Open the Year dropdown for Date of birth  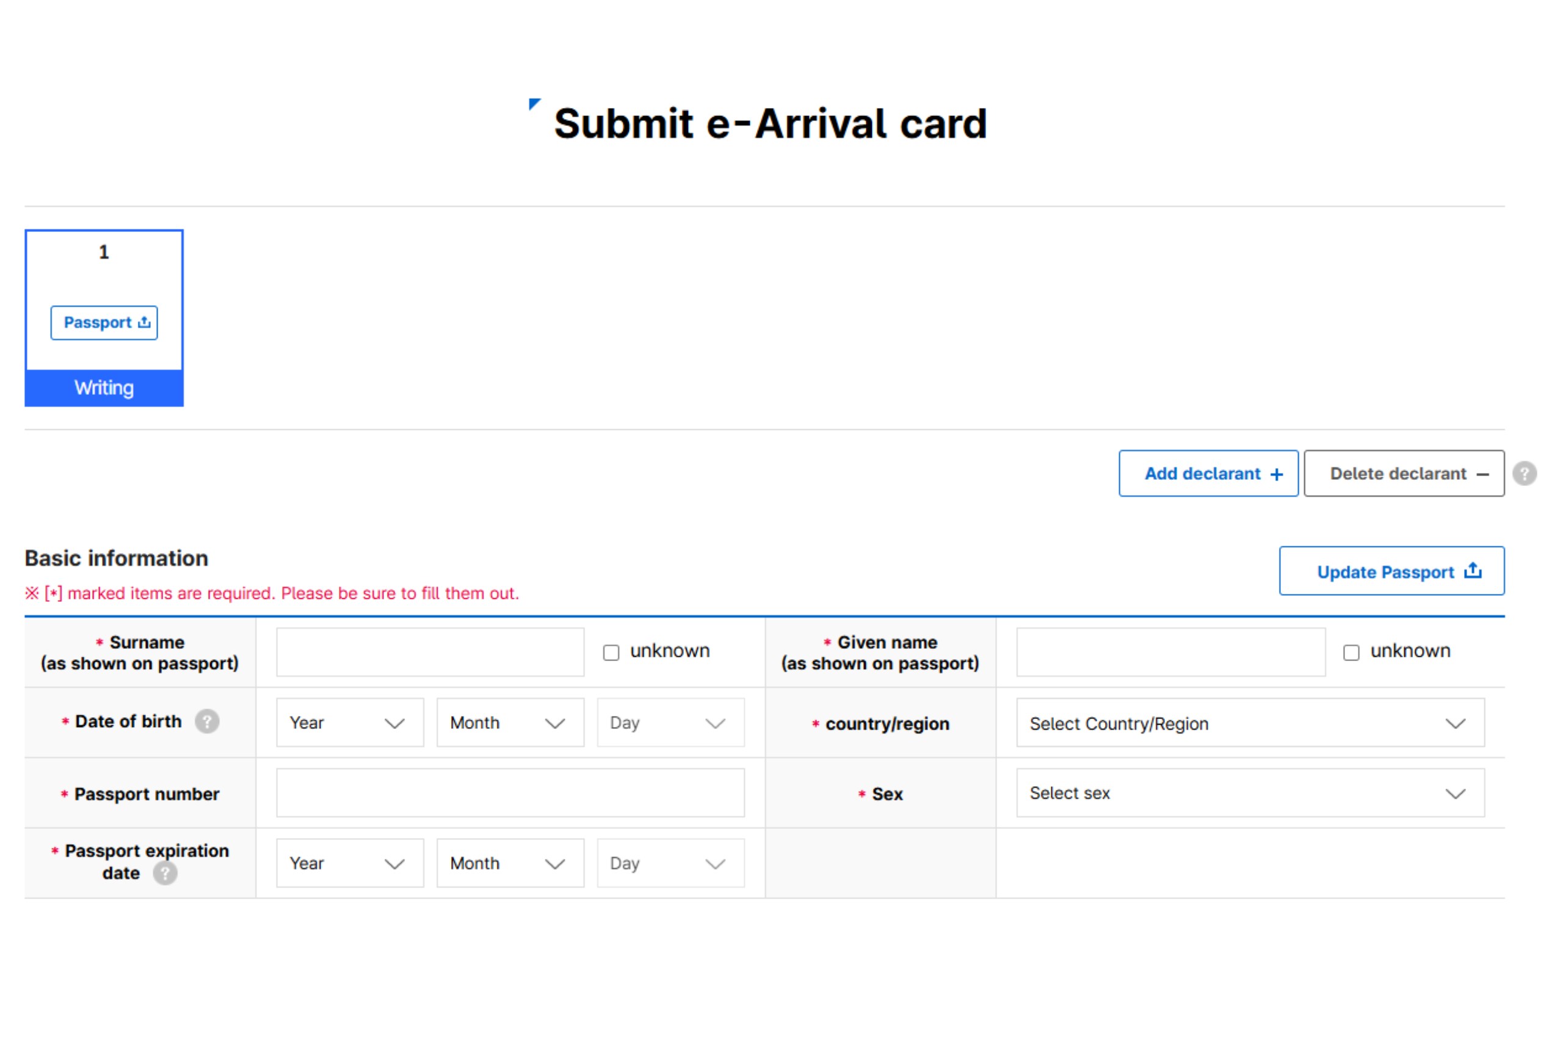[350, 722]
